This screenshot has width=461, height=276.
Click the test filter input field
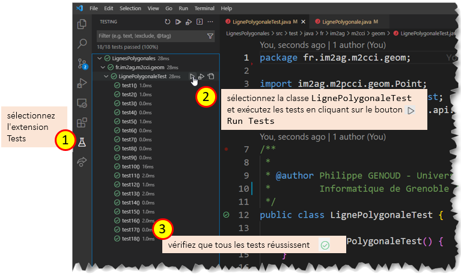[150, 37]
